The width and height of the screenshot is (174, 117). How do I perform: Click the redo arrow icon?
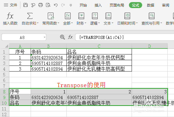[63, 5]
